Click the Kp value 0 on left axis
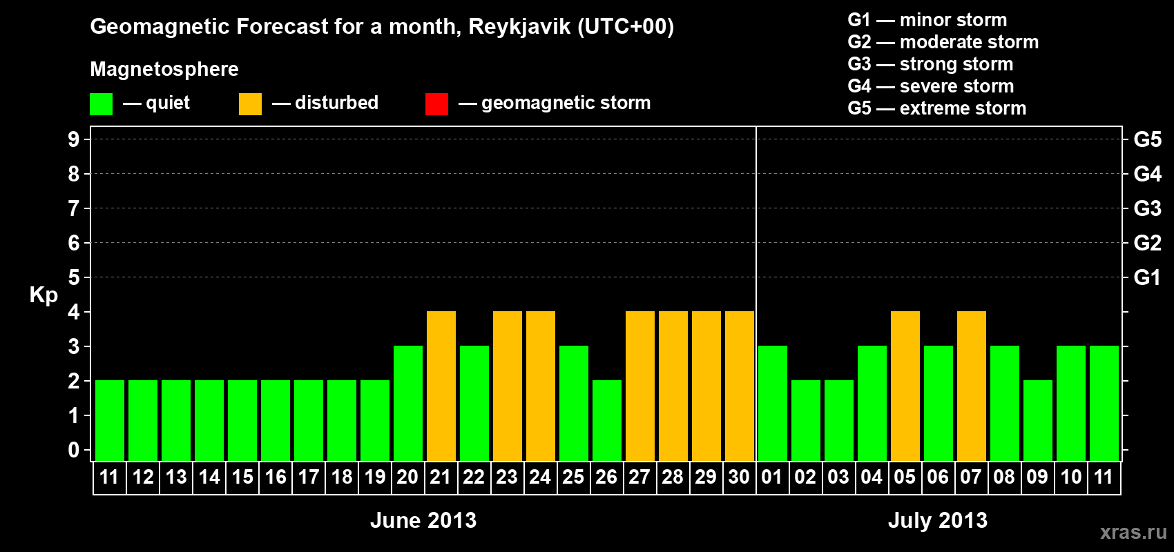This screenshot has height=552, width=1174. point(74,450)
